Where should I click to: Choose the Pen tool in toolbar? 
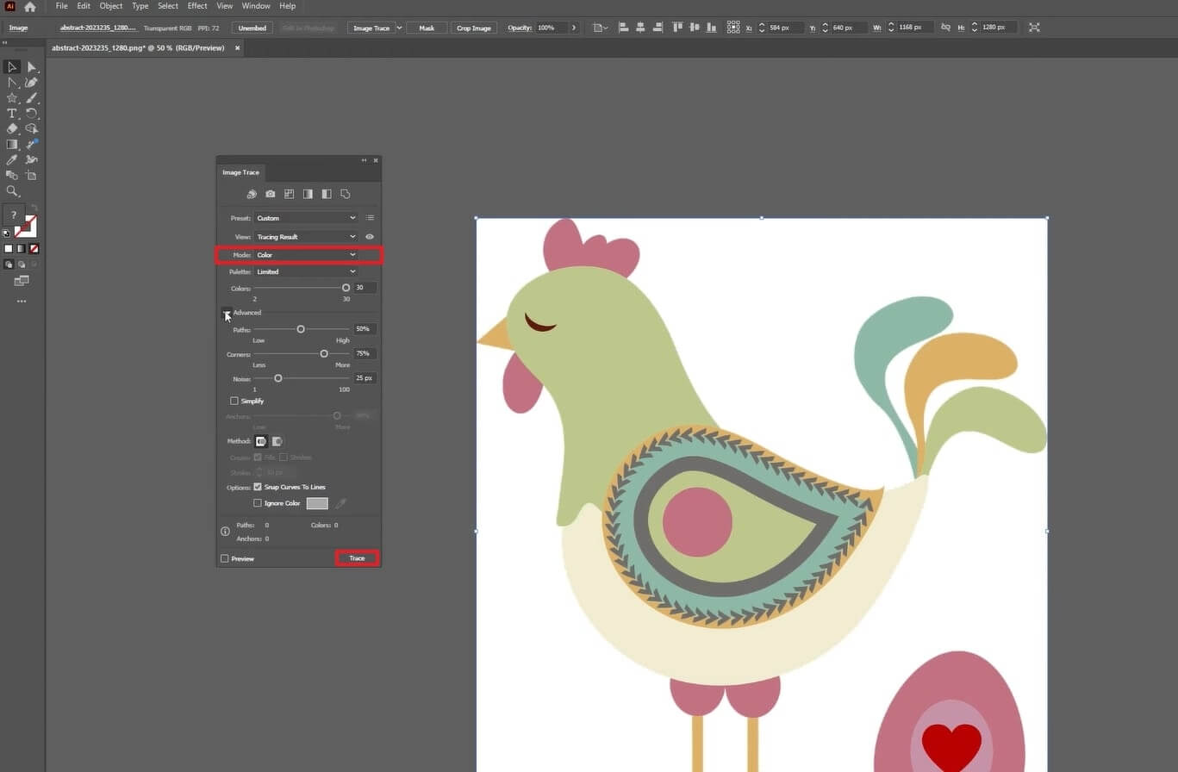click(12, 83)
